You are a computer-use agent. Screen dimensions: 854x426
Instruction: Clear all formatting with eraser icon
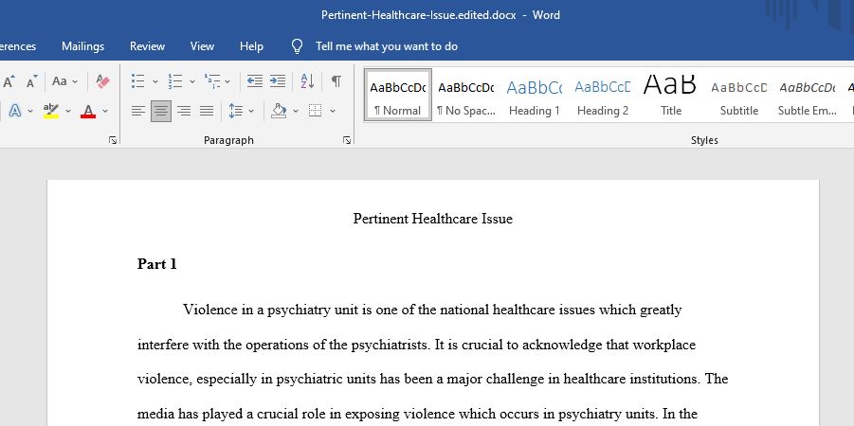(x=103, y=81)
